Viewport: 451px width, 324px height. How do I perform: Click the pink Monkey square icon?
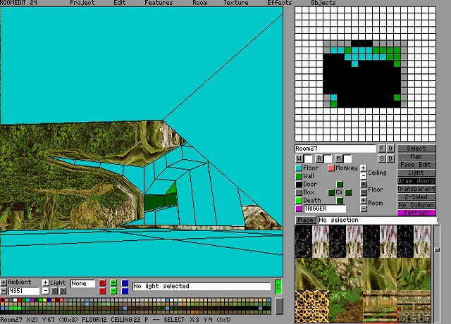pos(331,168)
